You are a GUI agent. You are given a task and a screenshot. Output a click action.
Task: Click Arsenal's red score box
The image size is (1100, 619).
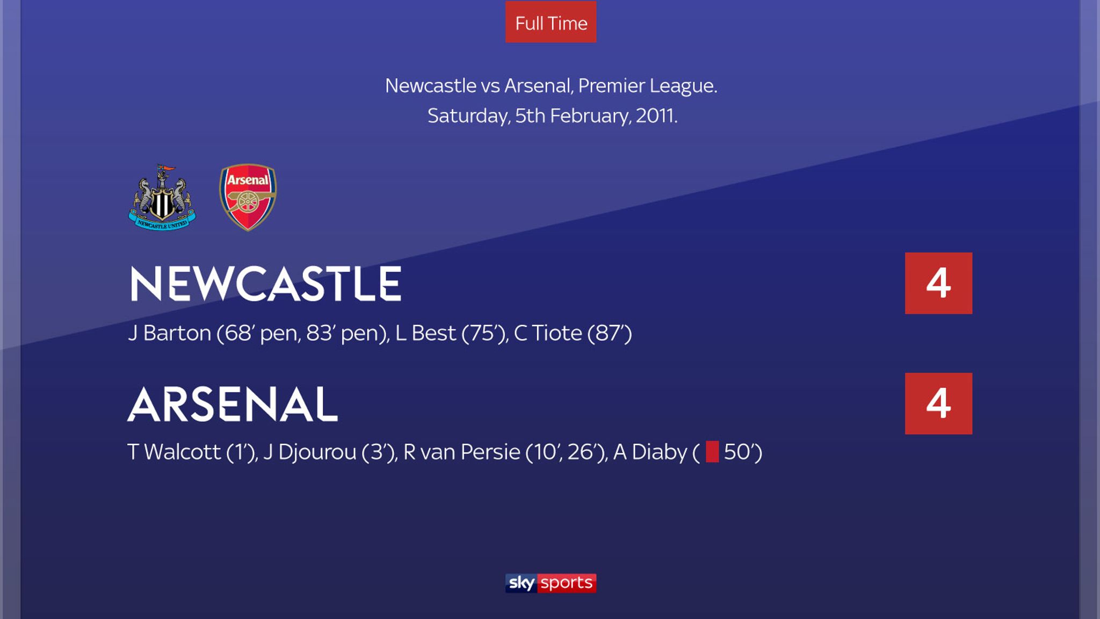938,404
